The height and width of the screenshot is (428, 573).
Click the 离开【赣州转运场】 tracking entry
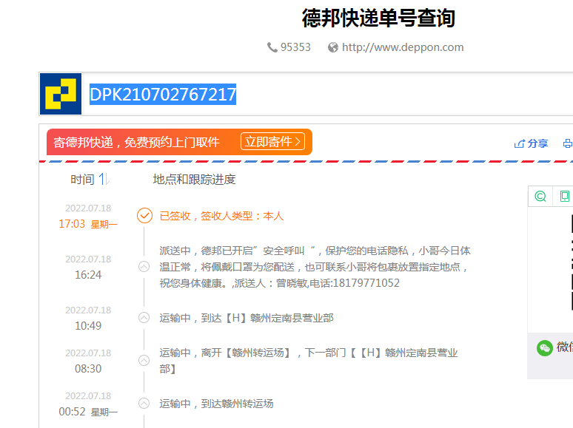tap(309, 361)
